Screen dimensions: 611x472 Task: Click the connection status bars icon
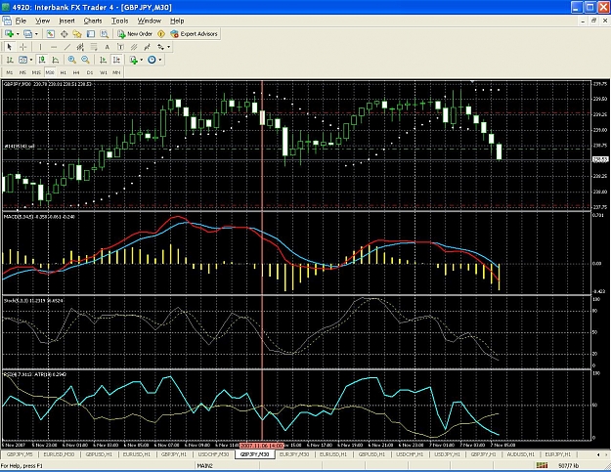[x=542, y=465]
